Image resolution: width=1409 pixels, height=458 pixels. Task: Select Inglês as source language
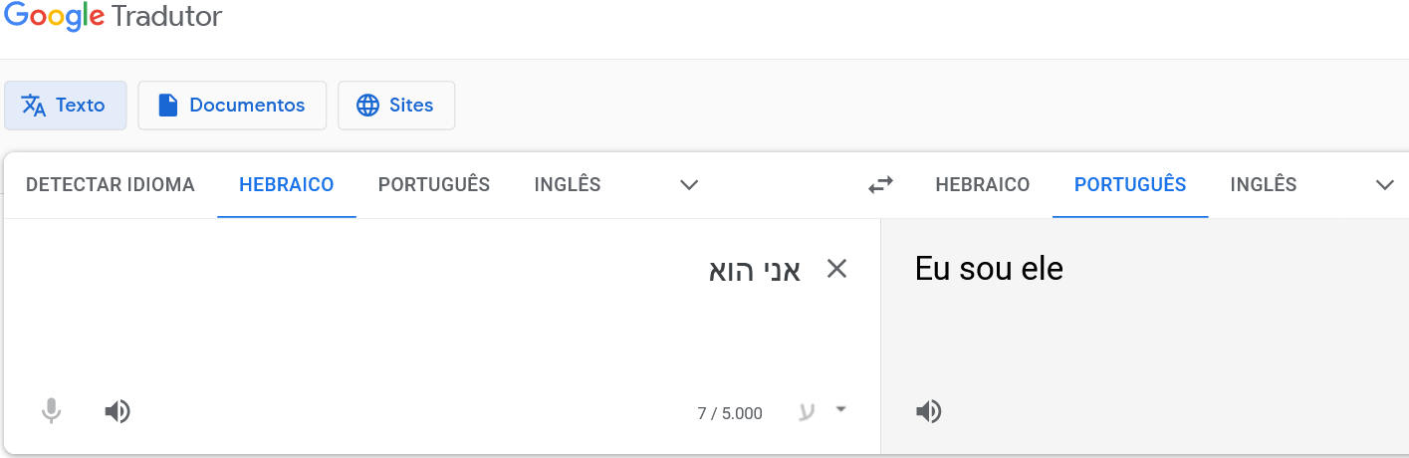pyautogui.click(x=568, y=185)
